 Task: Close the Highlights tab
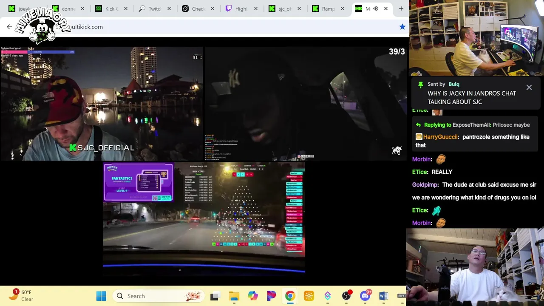pos(256,8)
